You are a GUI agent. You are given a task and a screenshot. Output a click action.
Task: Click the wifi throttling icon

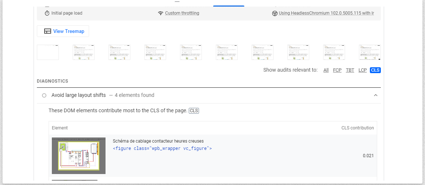coord(160,13)
